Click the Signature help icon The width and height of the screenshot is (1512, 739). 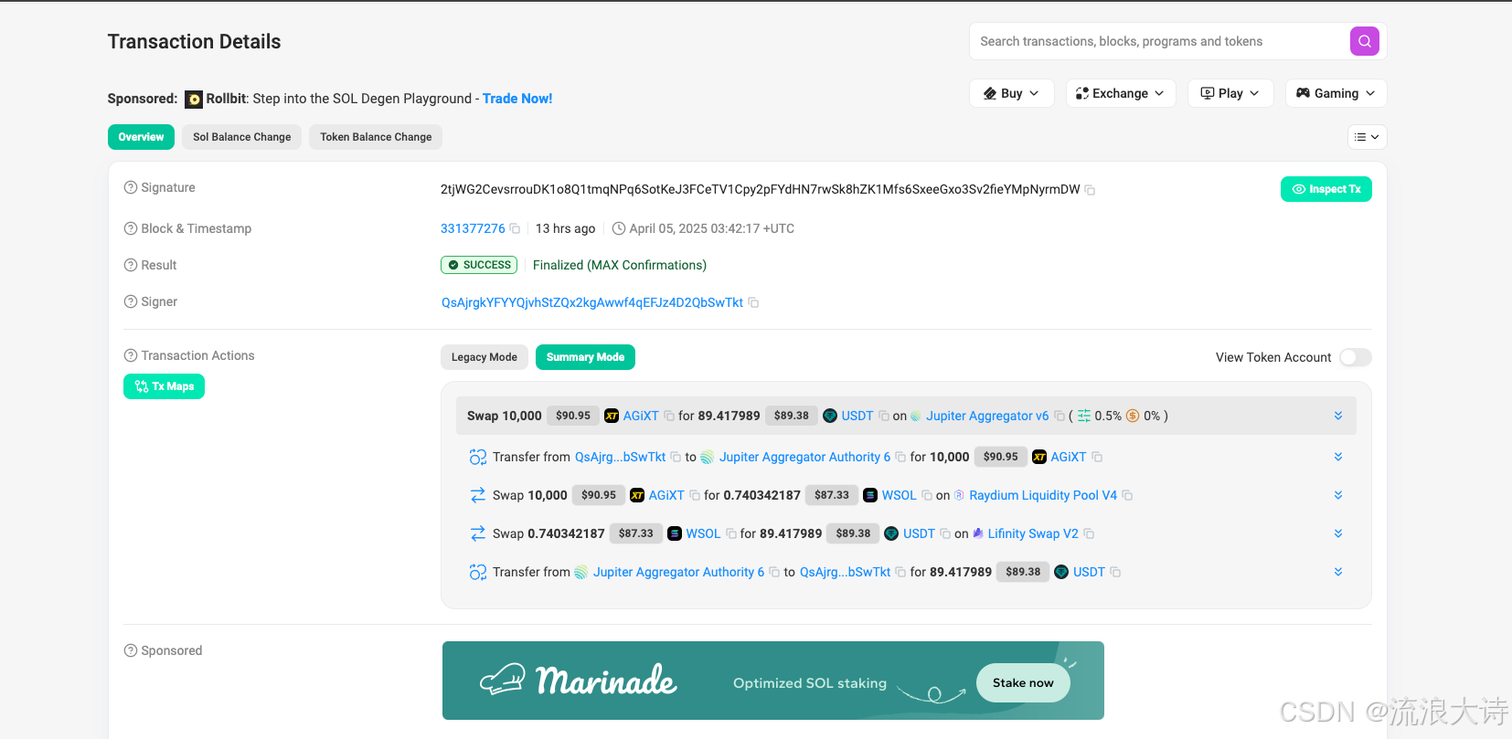(x=131, y=187)
